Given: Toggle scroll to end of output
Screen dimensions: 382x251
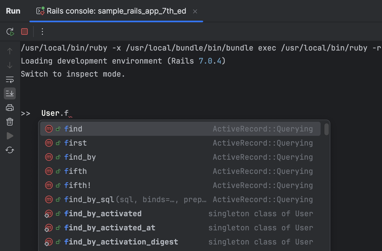Looking at the screenshot, I should 10,93.
